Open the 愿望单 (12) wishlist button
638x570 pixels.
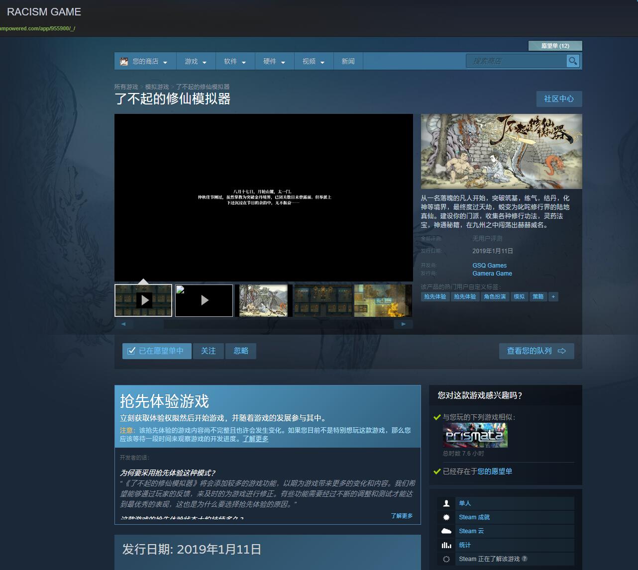tap(555, 46)
